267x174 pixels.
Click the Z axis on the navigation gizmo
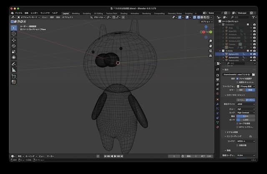click(206, 27)
